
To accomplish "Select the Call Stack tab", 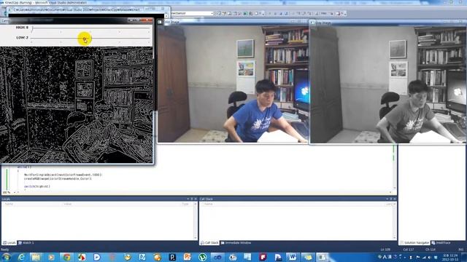I will click(x=209, y=242).
